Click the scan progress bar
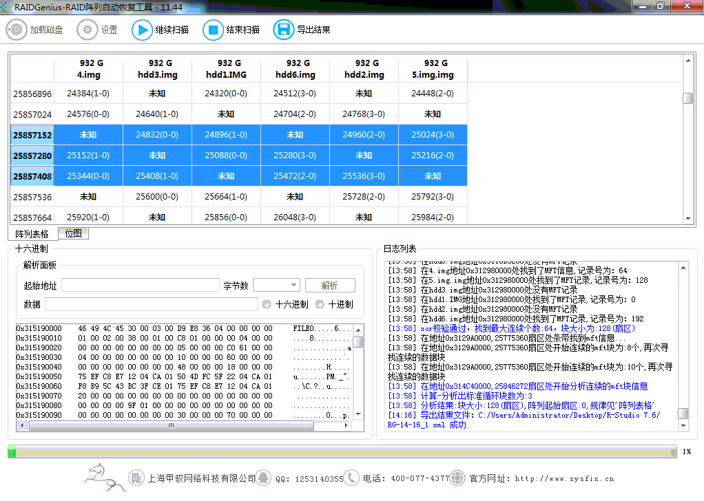The height and width of the screenshot is (501, 704). click(342, 451)
